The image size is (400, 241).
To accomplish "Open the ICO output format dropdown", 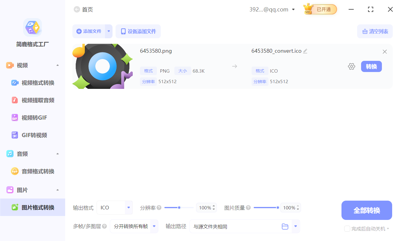I will (x=115, y=207).
